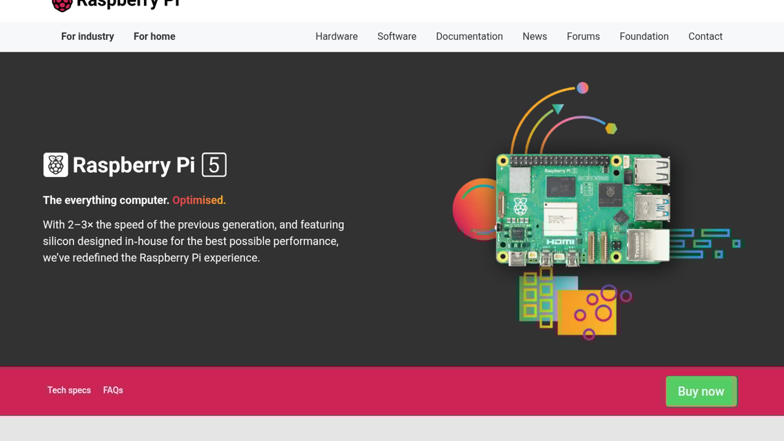Open the For home menu

point(154,37)
